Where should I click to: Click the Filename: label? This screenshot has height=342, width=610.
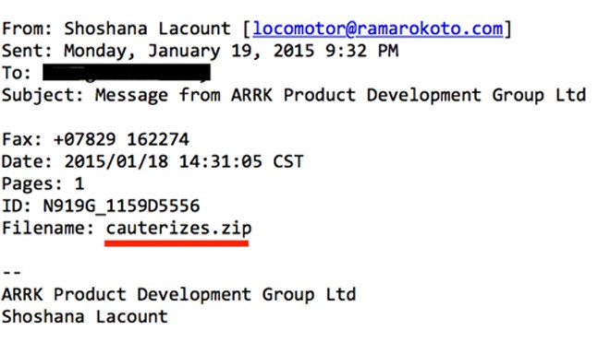(48, 229)
